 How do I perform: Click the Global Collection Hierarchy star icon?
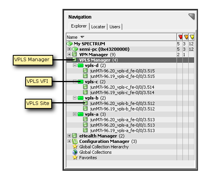75,146
